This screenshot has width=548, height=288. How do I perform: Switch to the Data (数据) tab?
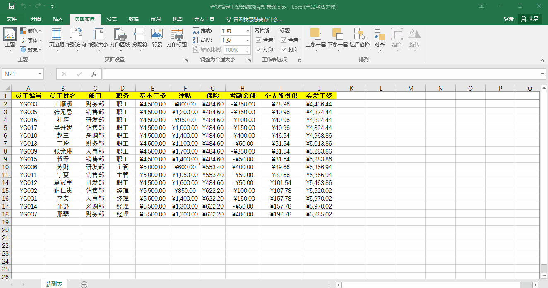(134, 19)
